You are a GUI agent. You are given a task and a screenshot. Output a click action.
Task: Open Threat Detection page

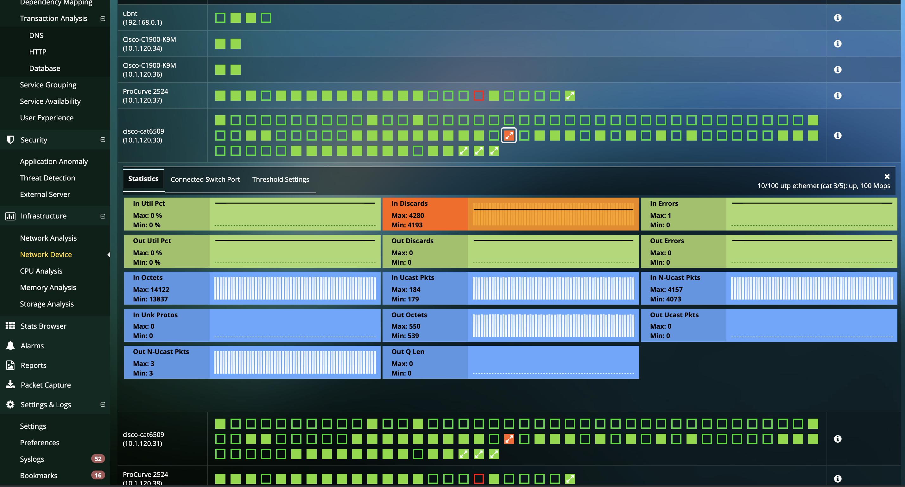point(47,178)
